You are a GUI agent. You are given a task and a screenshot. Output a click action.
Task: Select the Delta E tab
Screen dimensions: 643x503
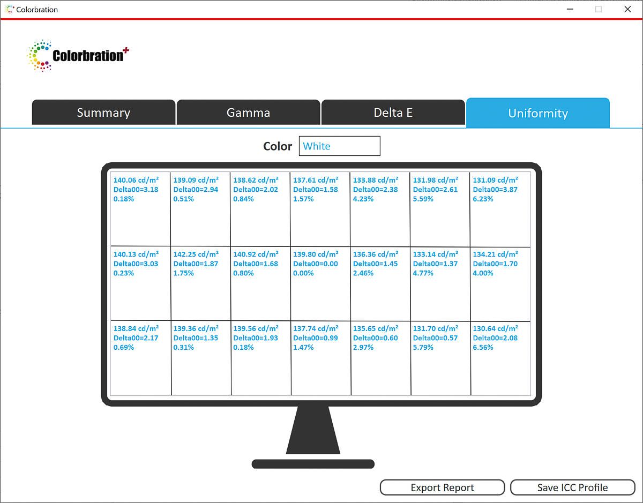(x=393, y=112)
